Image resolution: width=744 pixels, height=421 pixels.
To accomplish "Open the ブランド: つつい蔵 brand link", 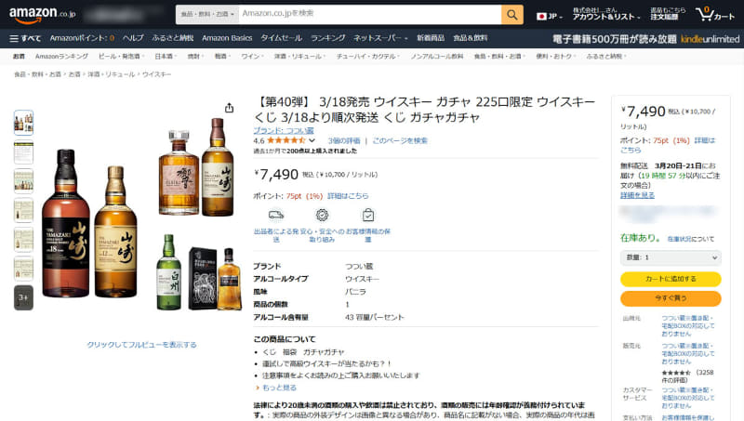I will [x=284, y=130].
